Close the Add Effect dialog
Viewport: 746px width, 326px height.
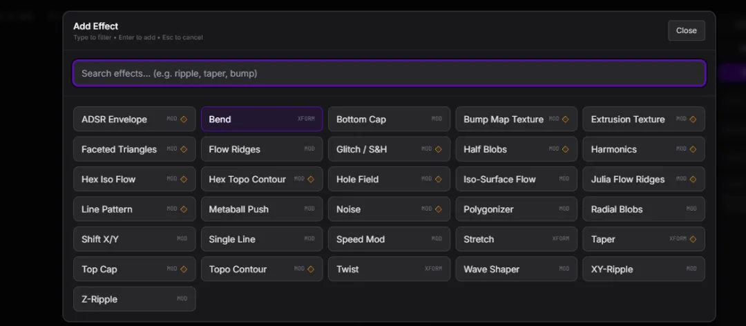tap(686, 30)
